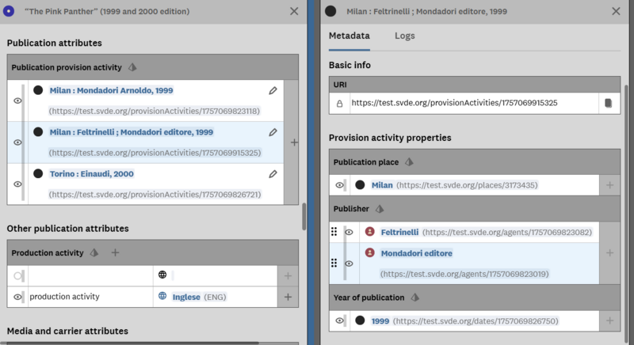
Task: Edit the Milan : Mondadori Arnoldo, 1999 entry
Action: pyautogui.click(x=273, y=91)
